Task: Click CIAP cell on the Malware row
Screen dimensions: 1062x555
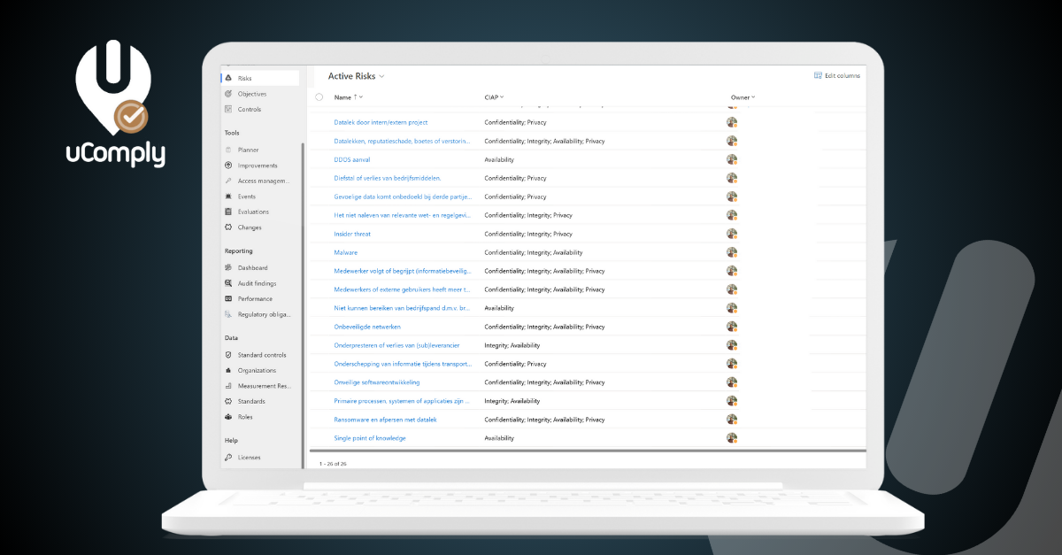Action: (x=533, y=252)
